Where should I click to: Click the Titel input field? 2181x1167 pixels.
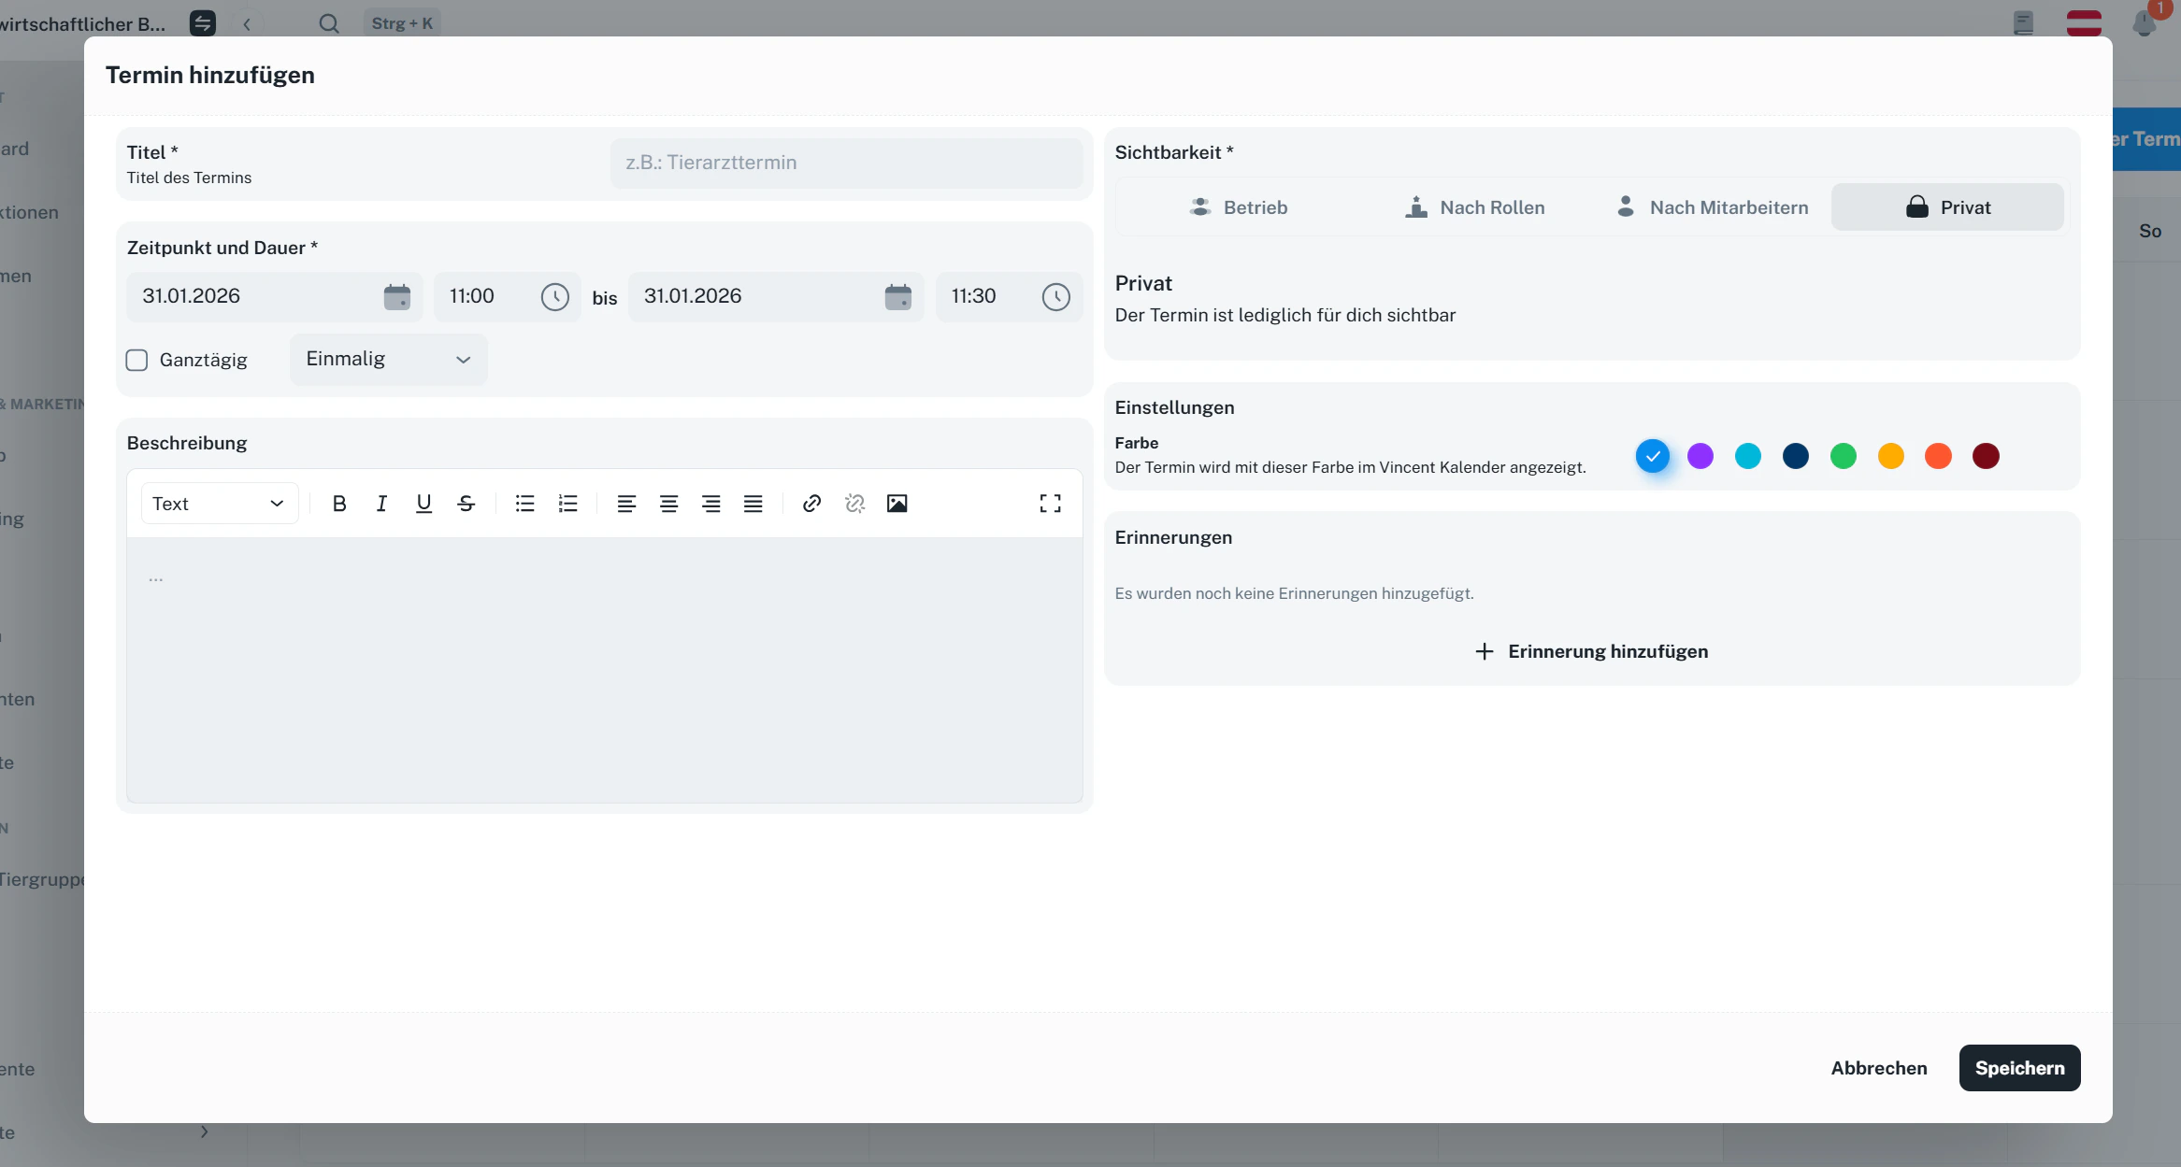coord(846,163)
